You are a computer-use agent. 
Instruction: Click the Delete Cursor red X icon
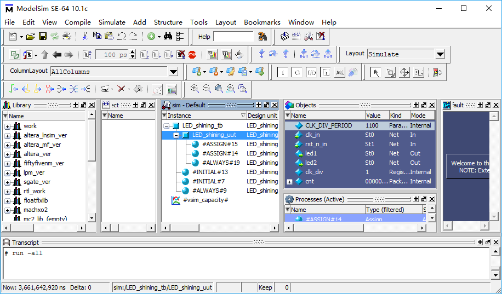49,89
